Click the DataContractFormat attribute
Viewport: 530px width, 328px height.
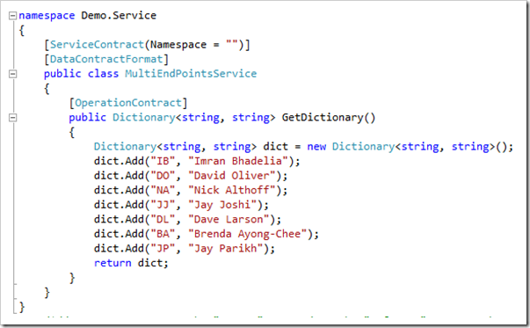click(106, 59)
